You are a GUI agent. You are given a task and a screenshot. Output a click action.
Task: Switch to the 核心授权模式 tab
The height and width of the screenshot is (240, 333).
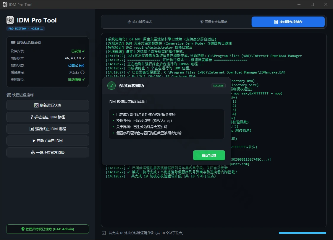tap(140, 22)
